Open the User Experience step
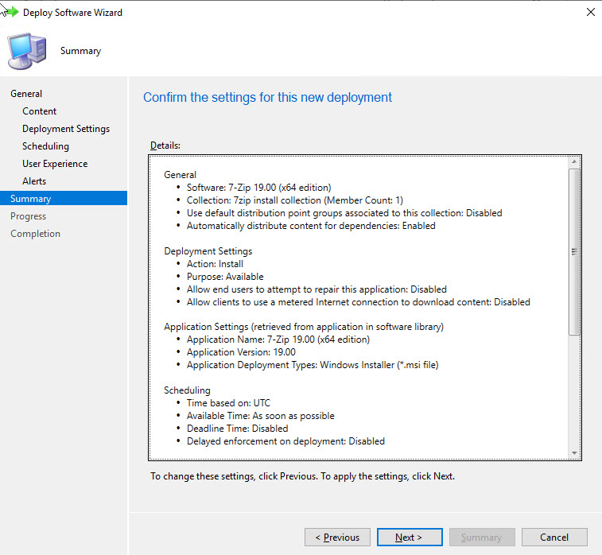The image size is (602, 555). coord(55,164)
